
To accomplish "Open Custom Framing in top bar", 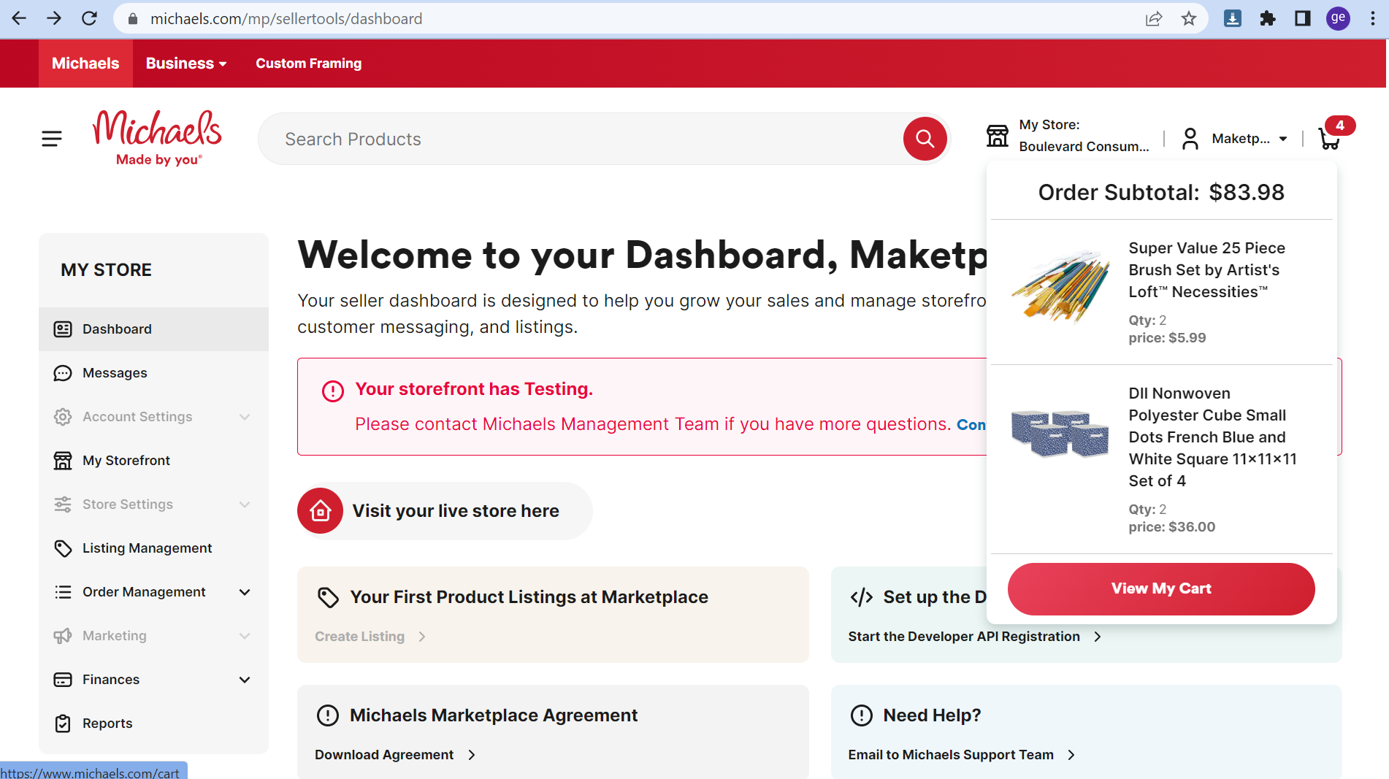I will click(308, 64).
